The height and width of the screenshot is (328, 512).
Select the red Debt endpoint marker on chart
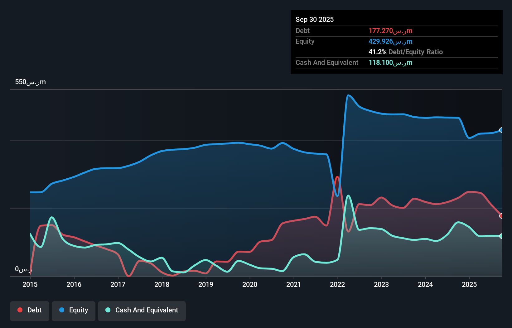[501, 215]
